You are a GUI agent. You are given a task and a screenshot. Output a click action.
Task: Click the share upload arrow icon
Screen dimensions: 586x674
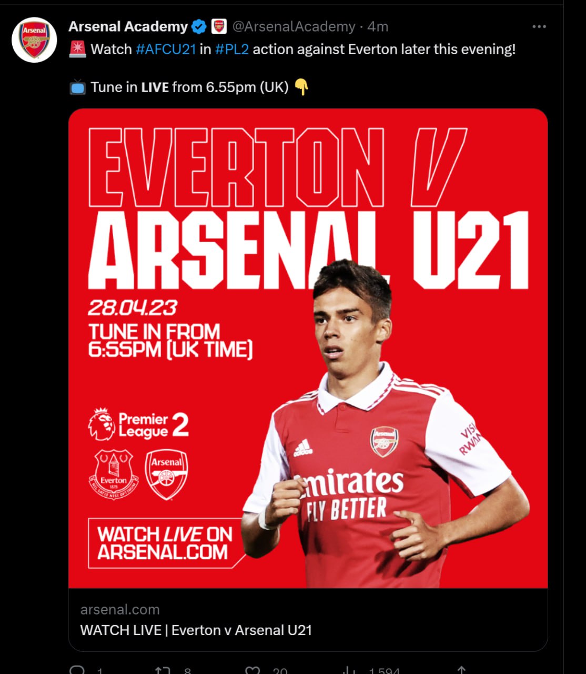click(x=461, y=670)
